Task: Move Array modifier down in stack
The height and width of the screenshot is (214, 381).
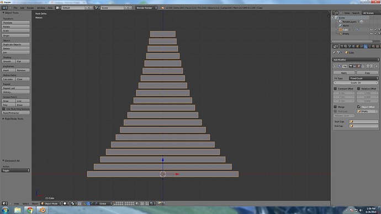Action: tap(371, 66)
